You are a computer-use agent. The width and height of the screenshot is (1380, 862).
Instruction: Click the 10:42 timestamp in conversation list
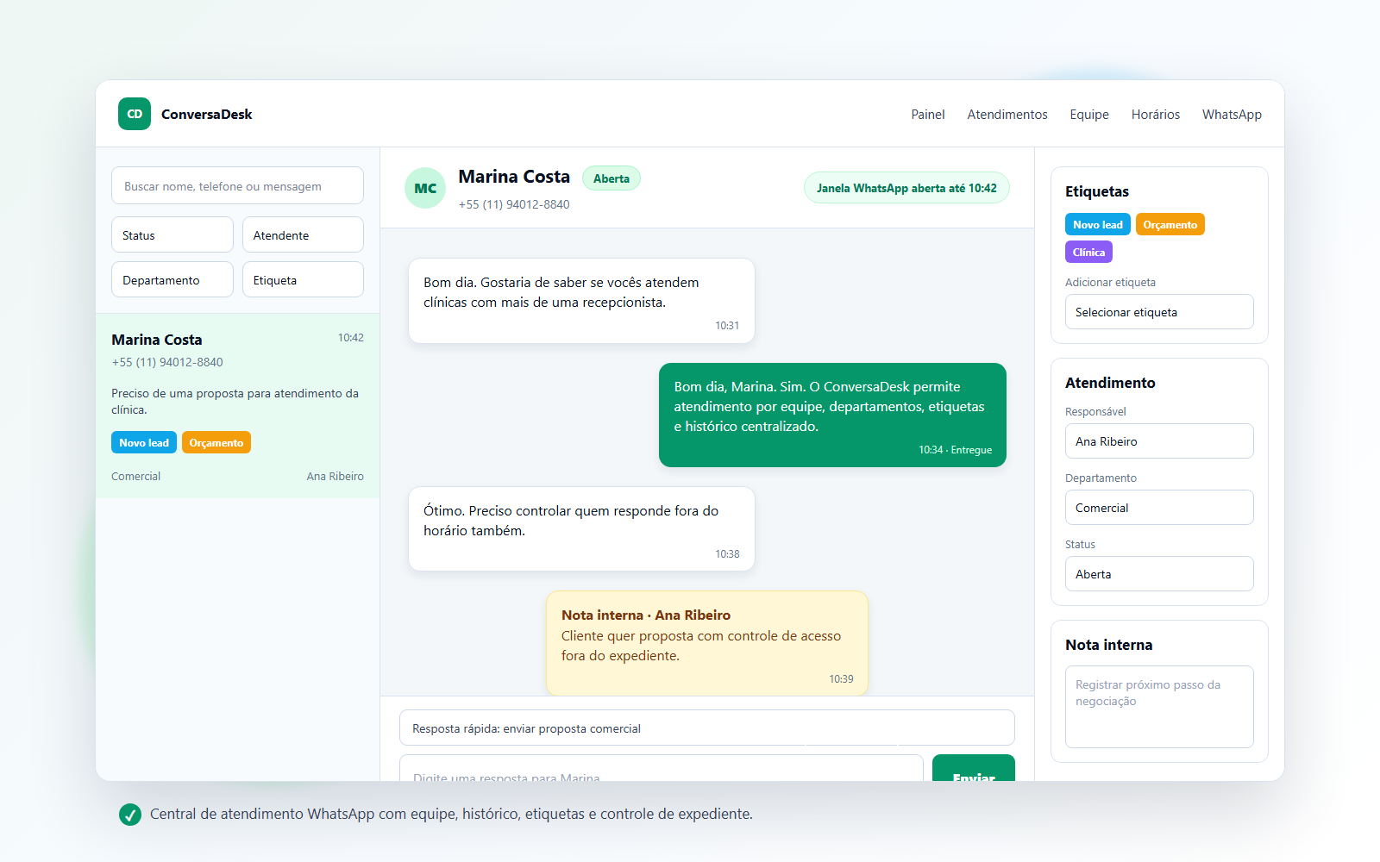point(350,338)
